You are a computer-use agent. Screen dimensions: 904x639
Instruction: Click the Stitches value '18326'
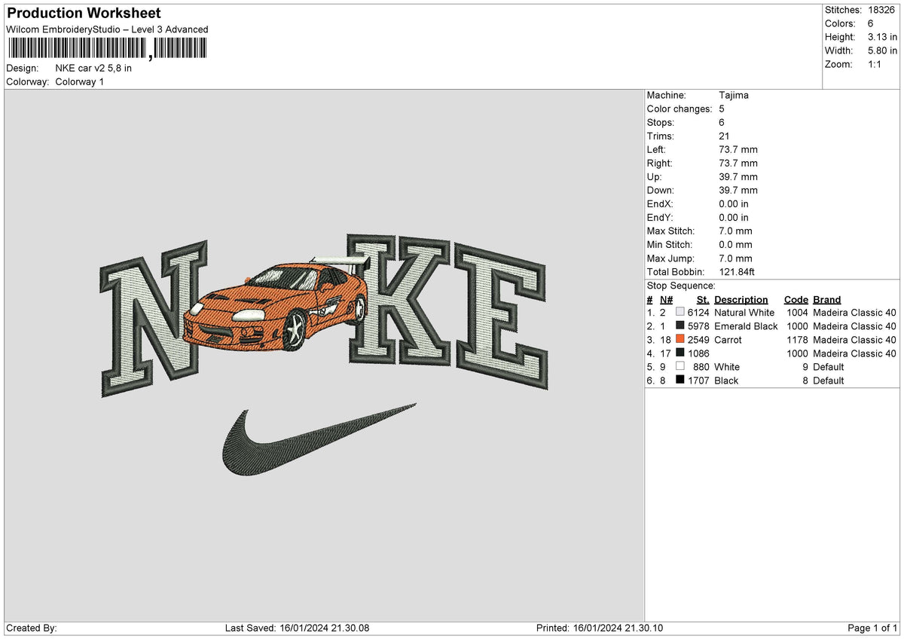coord(883,10)
